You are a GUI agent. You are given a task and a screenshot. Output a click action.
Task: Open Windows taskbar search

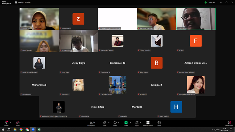point(9,129)
